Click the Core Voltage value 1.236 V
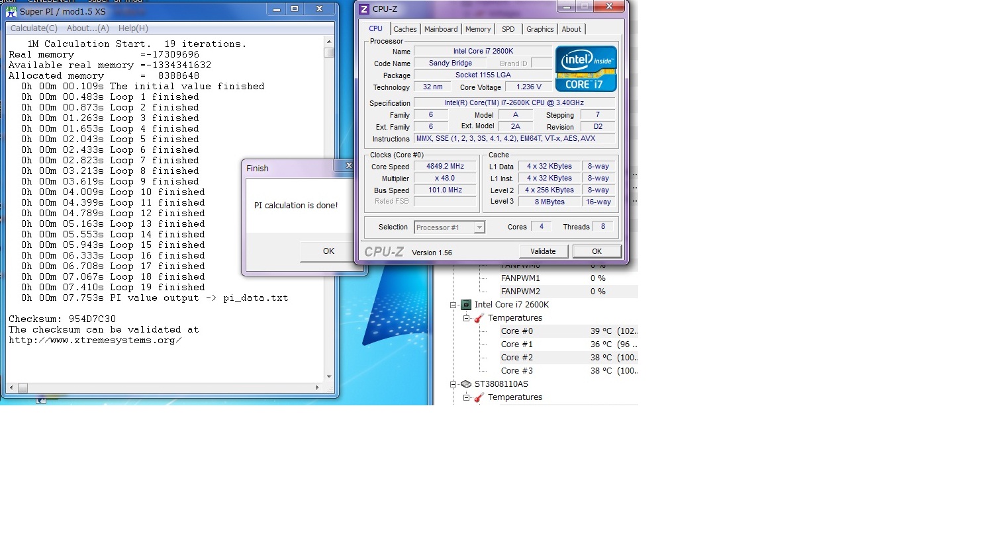Screen dimensions: 997x560 tap(529, 87)
